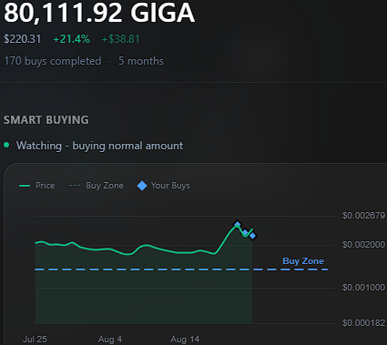Image resolution: width=387 pixels, height=345 pixels.
Task: Click the green status dot beside Watching
Action: (6, 145)
